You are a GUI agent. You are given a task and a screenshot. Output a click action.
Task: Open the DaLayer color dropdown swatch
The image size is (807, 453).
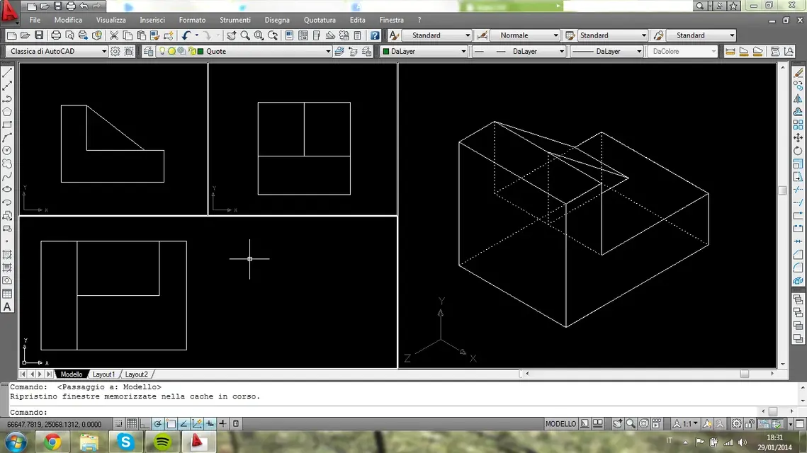pyautogui.click(x=424, y=52)
